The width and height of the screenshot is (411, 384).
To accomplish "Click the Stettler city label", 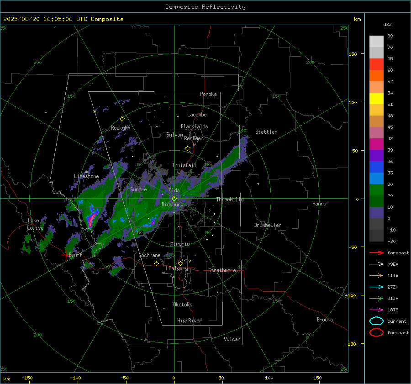I will (x=266, y=132).
